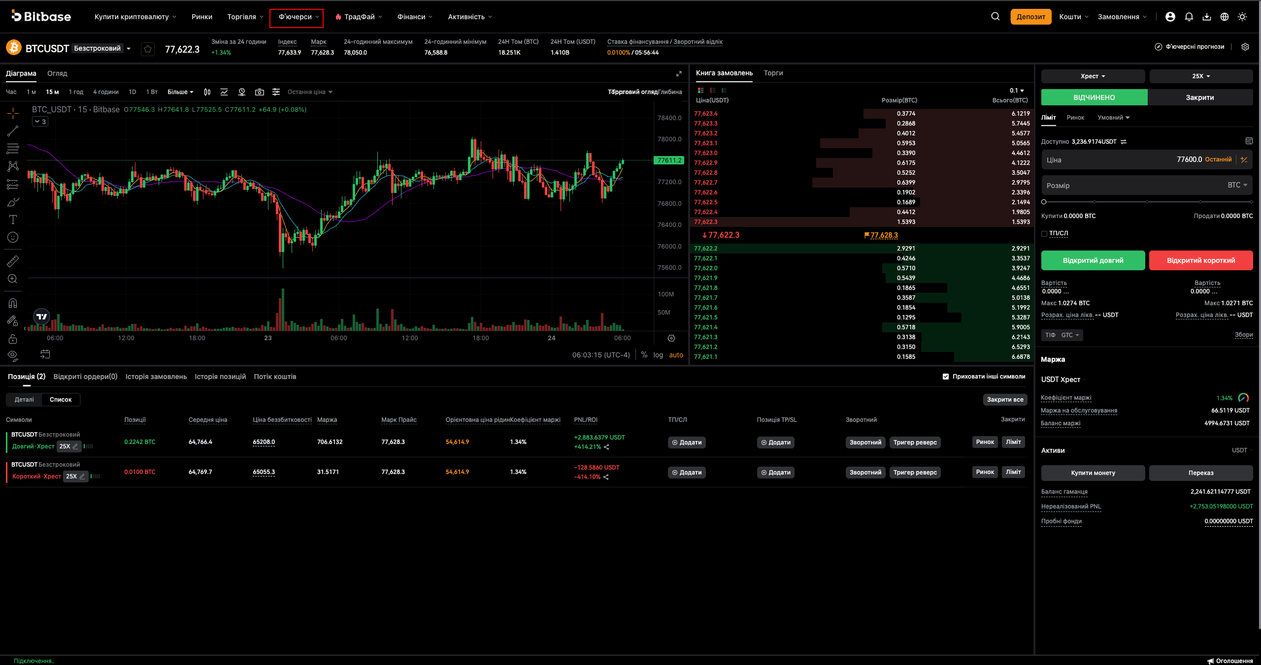The height and width of the screenshot is (665, 1261).
Task: Open the notifications bell
Action: pos(1189,17)
